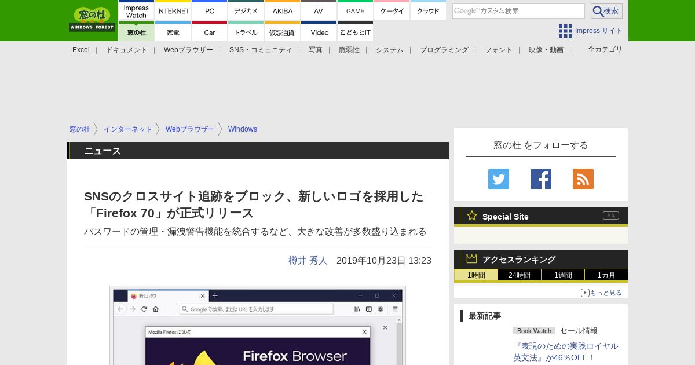The width and height of the screenshot is (695, 365).
Task: Go to インターネット breadcrumb
Action: coord(128,129)
